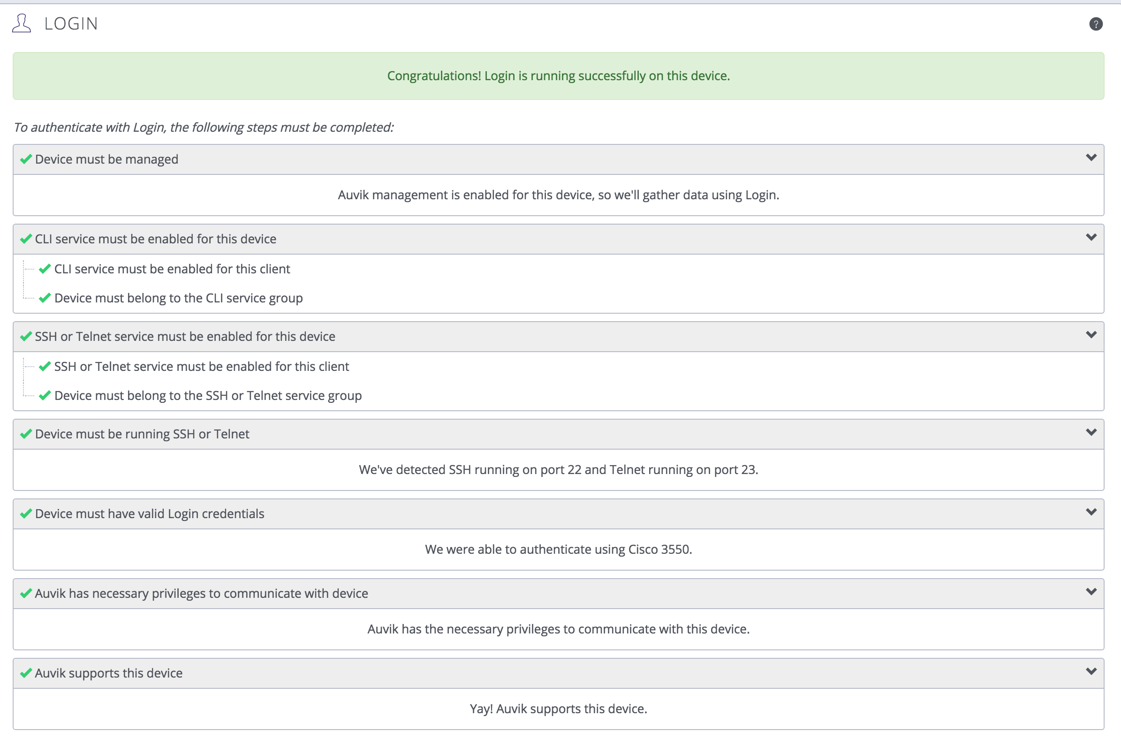Click the help question mark icon
The height and width of the screenshot is (746, 1121).
click(x=1096, y=24)
